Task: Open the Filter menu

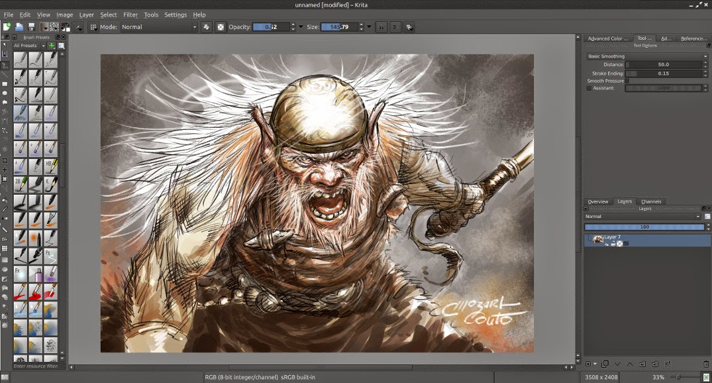Action: click(130, 15)
